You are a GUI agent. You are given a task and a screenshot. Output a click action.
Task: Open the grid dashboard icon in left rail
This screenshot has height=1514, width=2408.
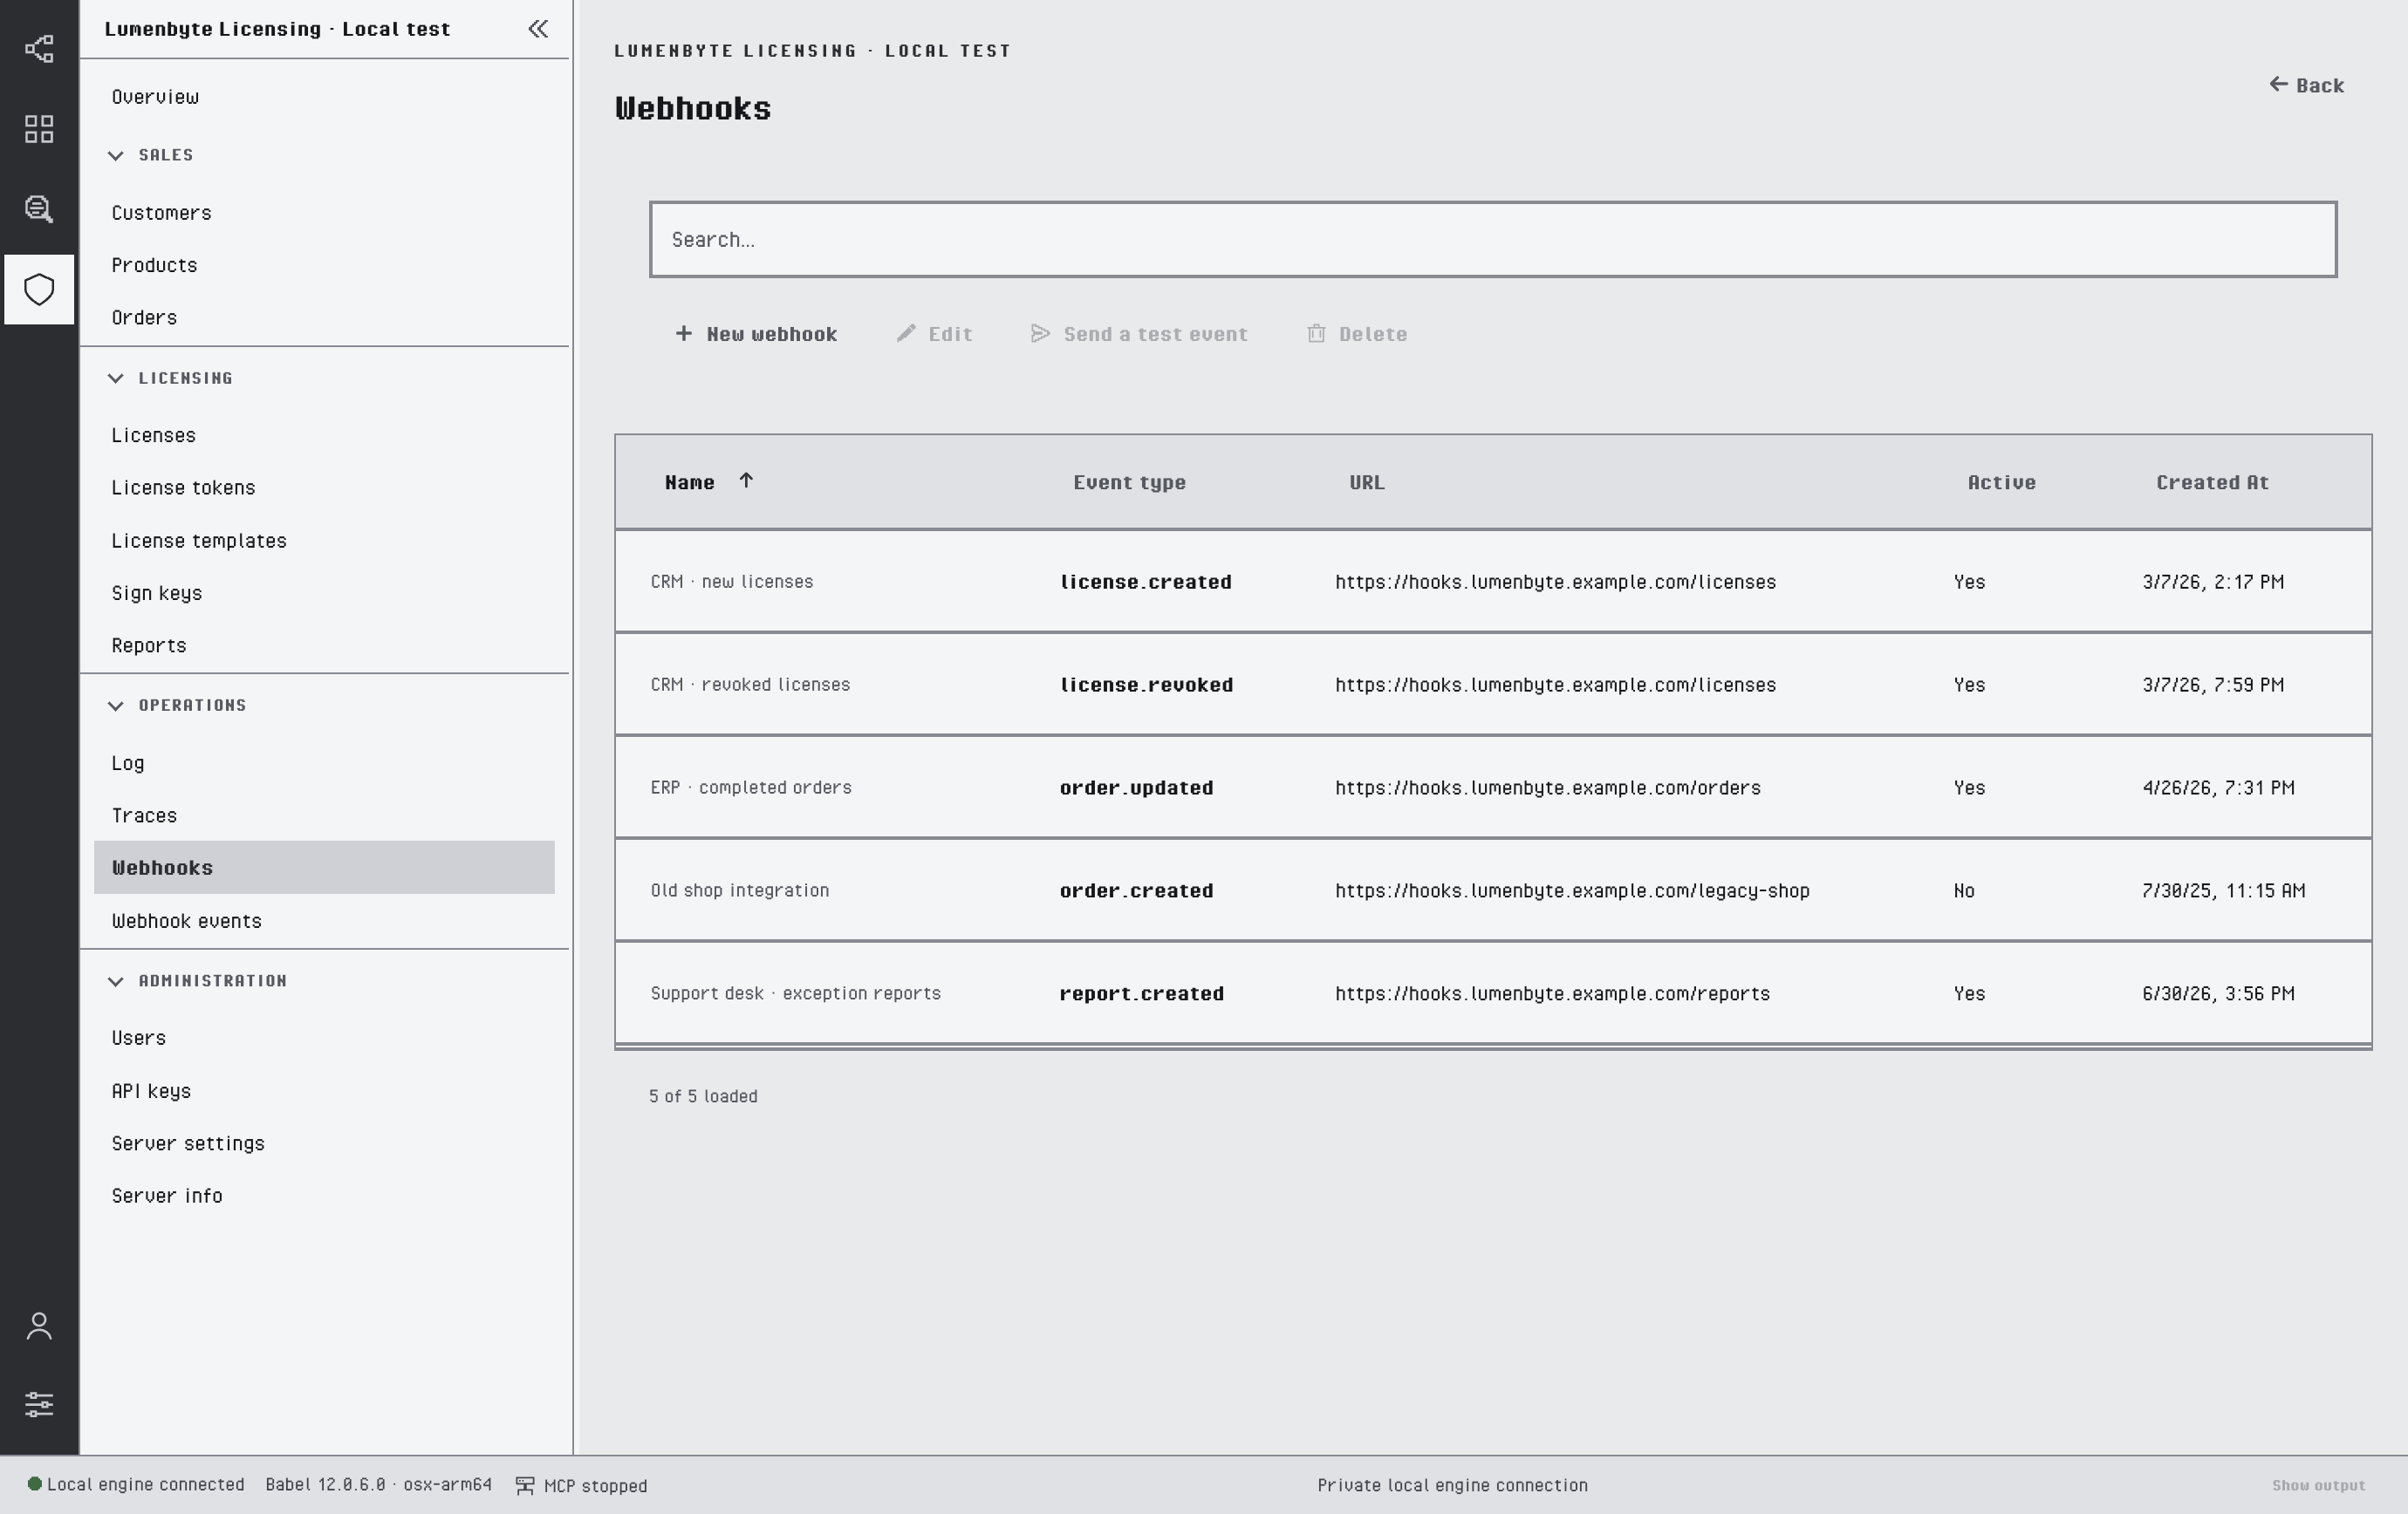point(39,129)
